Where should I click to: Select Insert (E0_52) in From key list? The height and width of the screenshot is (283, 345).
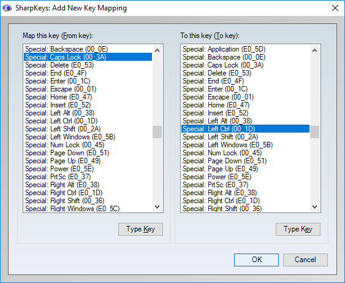(x=88, y=105)
